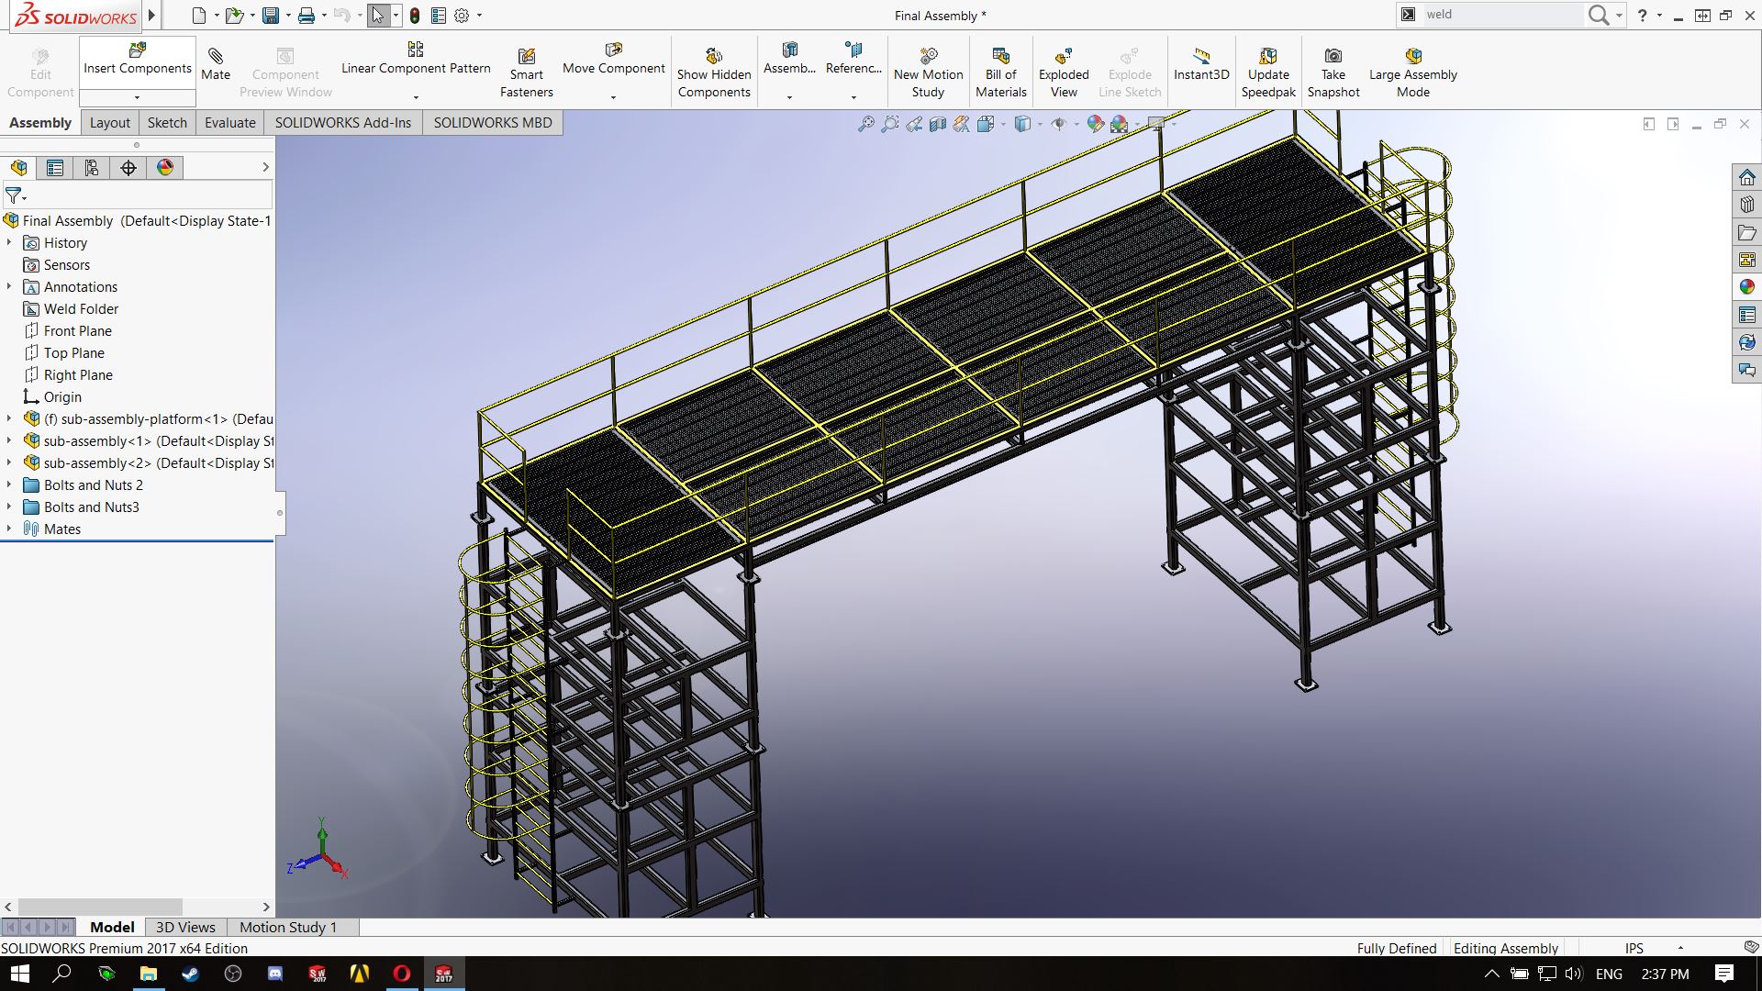Open Hide/Show Items dropdown arrow
Image resolution: width=1762 pixels, height=991 pixels.
(x=1076, y=124)
